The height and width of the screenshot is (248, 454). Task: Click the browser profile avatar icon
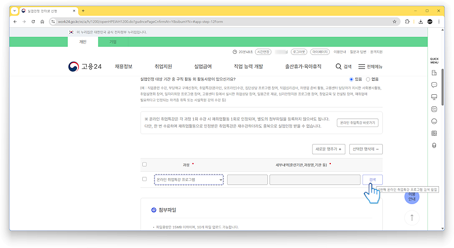tap(430, 22)
